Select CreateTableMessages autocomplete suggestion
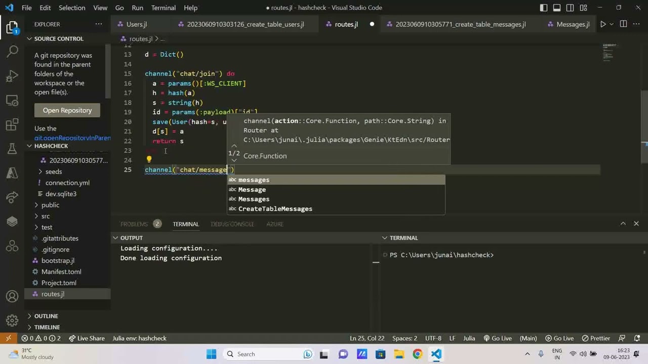The height and width of the screenshot is (364, 648). [336, 209]
